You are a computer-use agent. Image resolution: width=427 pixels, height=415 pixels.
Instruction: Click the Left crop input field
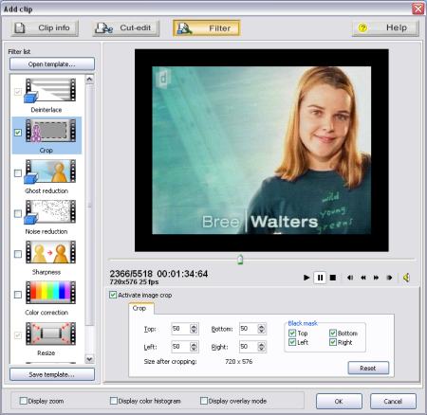[180, 347]
